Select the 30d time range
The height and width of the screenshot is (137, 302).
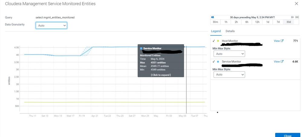[288, 22]
